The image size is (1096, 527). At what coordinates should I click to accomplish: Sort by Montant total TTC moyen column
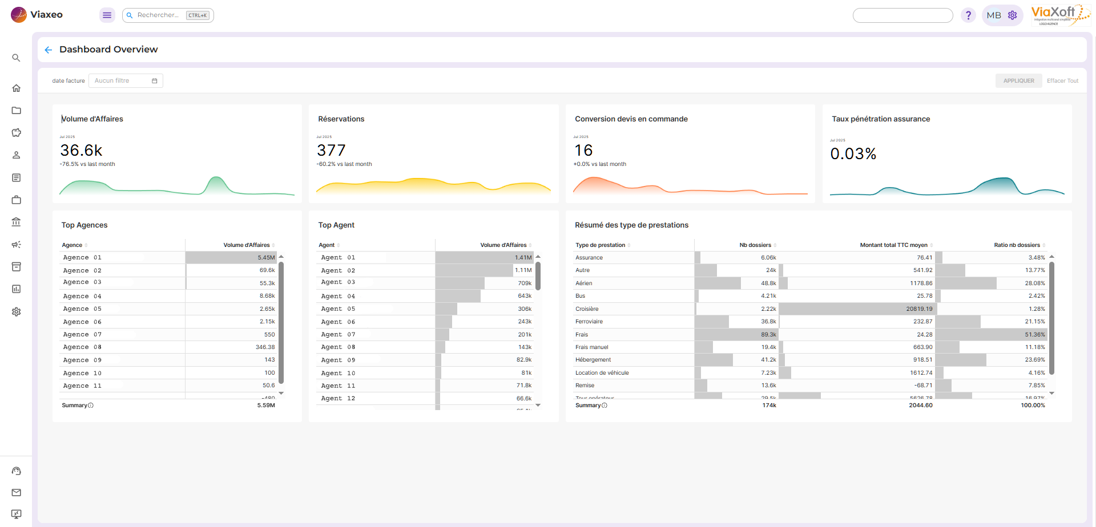tap(896, 245)
